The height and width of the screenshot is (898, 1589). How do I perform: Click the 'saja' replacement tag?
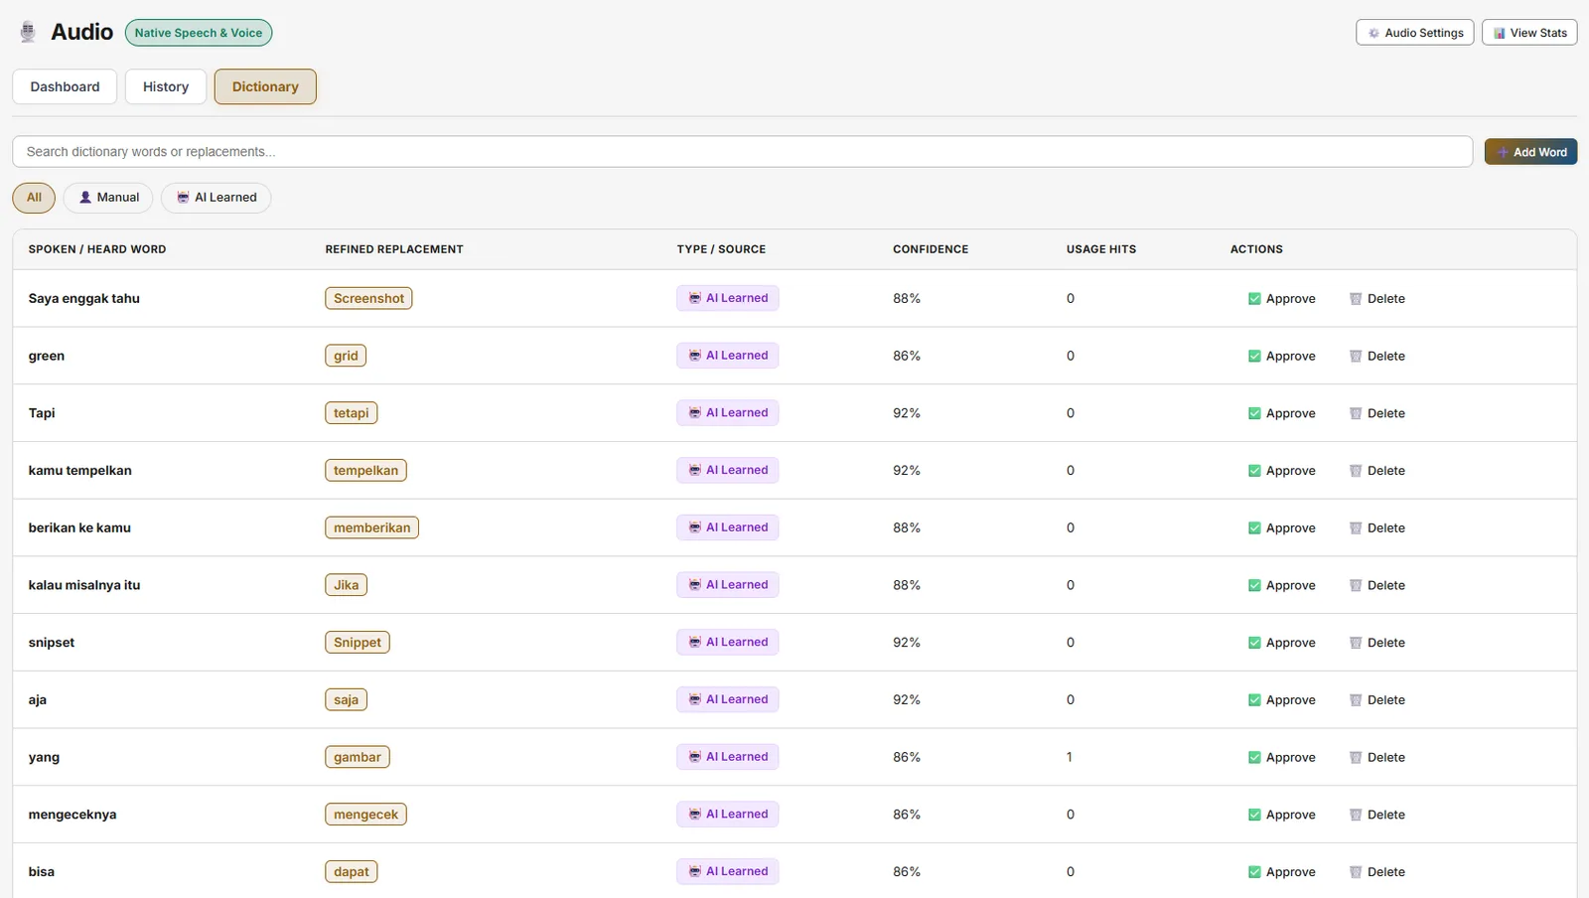[x=346, y=700]
